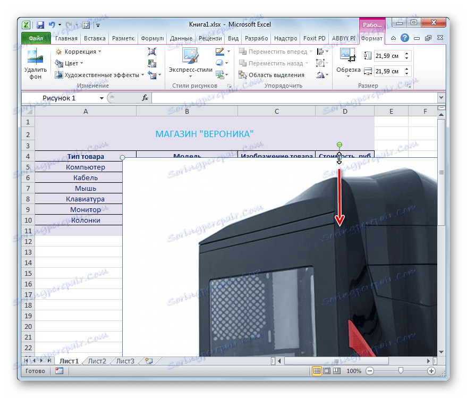This screenshot has width=467, height=398.
Task: Go to first sheet navigation arrow
Action: pyautogui.click(x=26, y=361)
